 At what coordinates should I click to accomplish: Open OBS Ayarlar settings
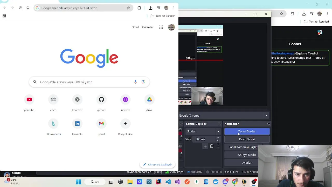[x=241, y=163]
